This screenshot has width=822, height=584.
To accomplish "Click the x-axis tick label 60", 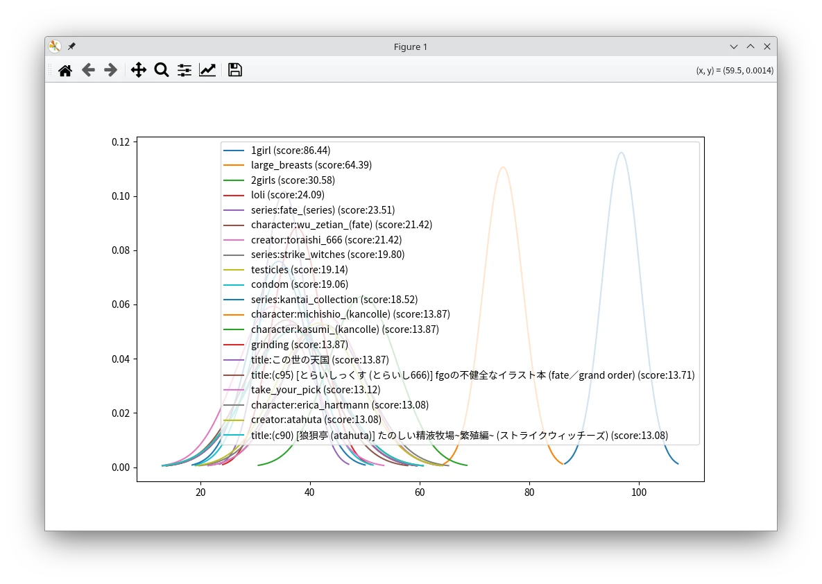I will pyautogui.click(x=420, y=492).
